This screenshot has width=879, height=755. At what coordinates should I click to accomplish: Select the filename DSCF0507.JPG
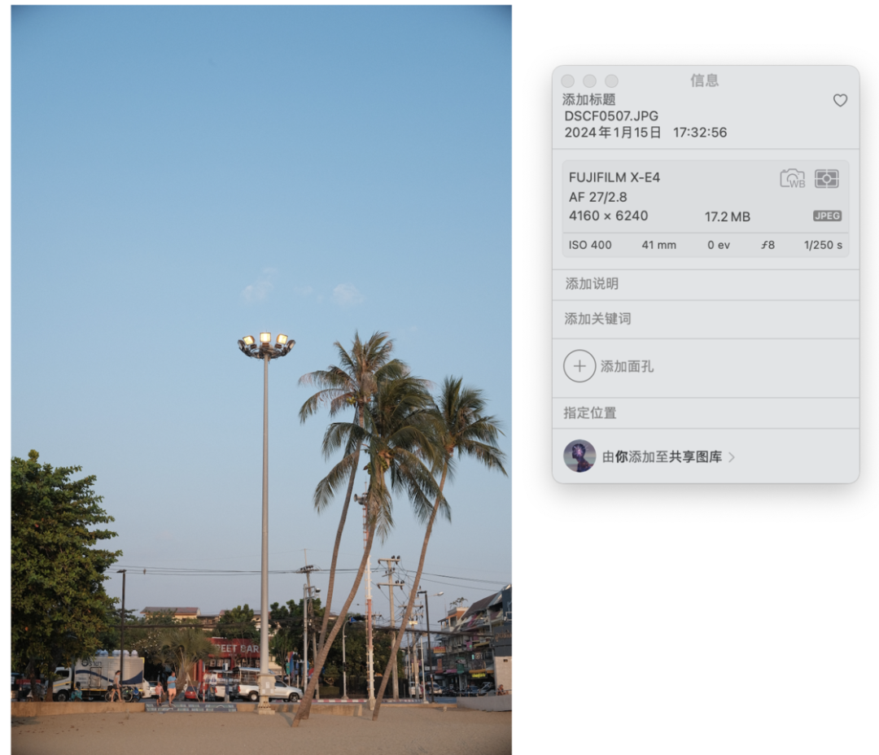coord(611,116)
